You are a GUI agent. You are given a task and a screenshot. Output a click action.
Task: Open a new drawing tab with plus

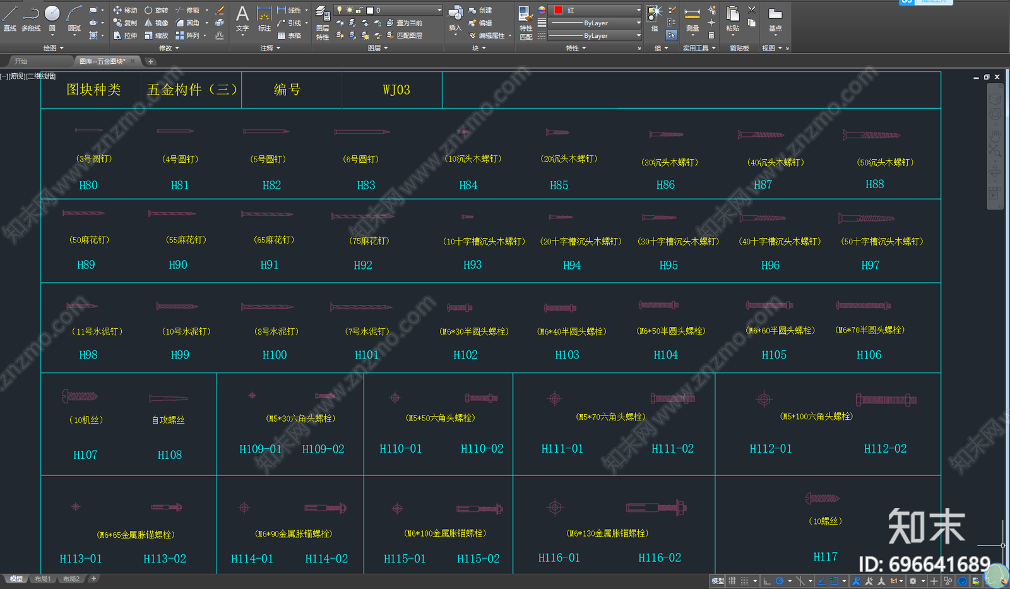[x=150, y=61]
